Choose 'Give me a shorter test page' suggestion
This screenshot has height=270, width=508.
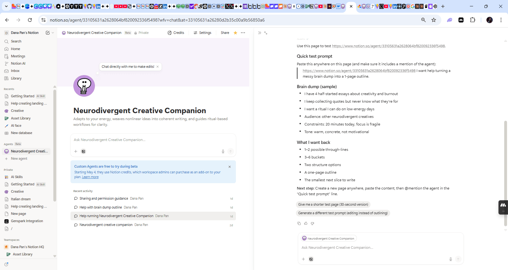pyautogui.click(x=333, y=204)
